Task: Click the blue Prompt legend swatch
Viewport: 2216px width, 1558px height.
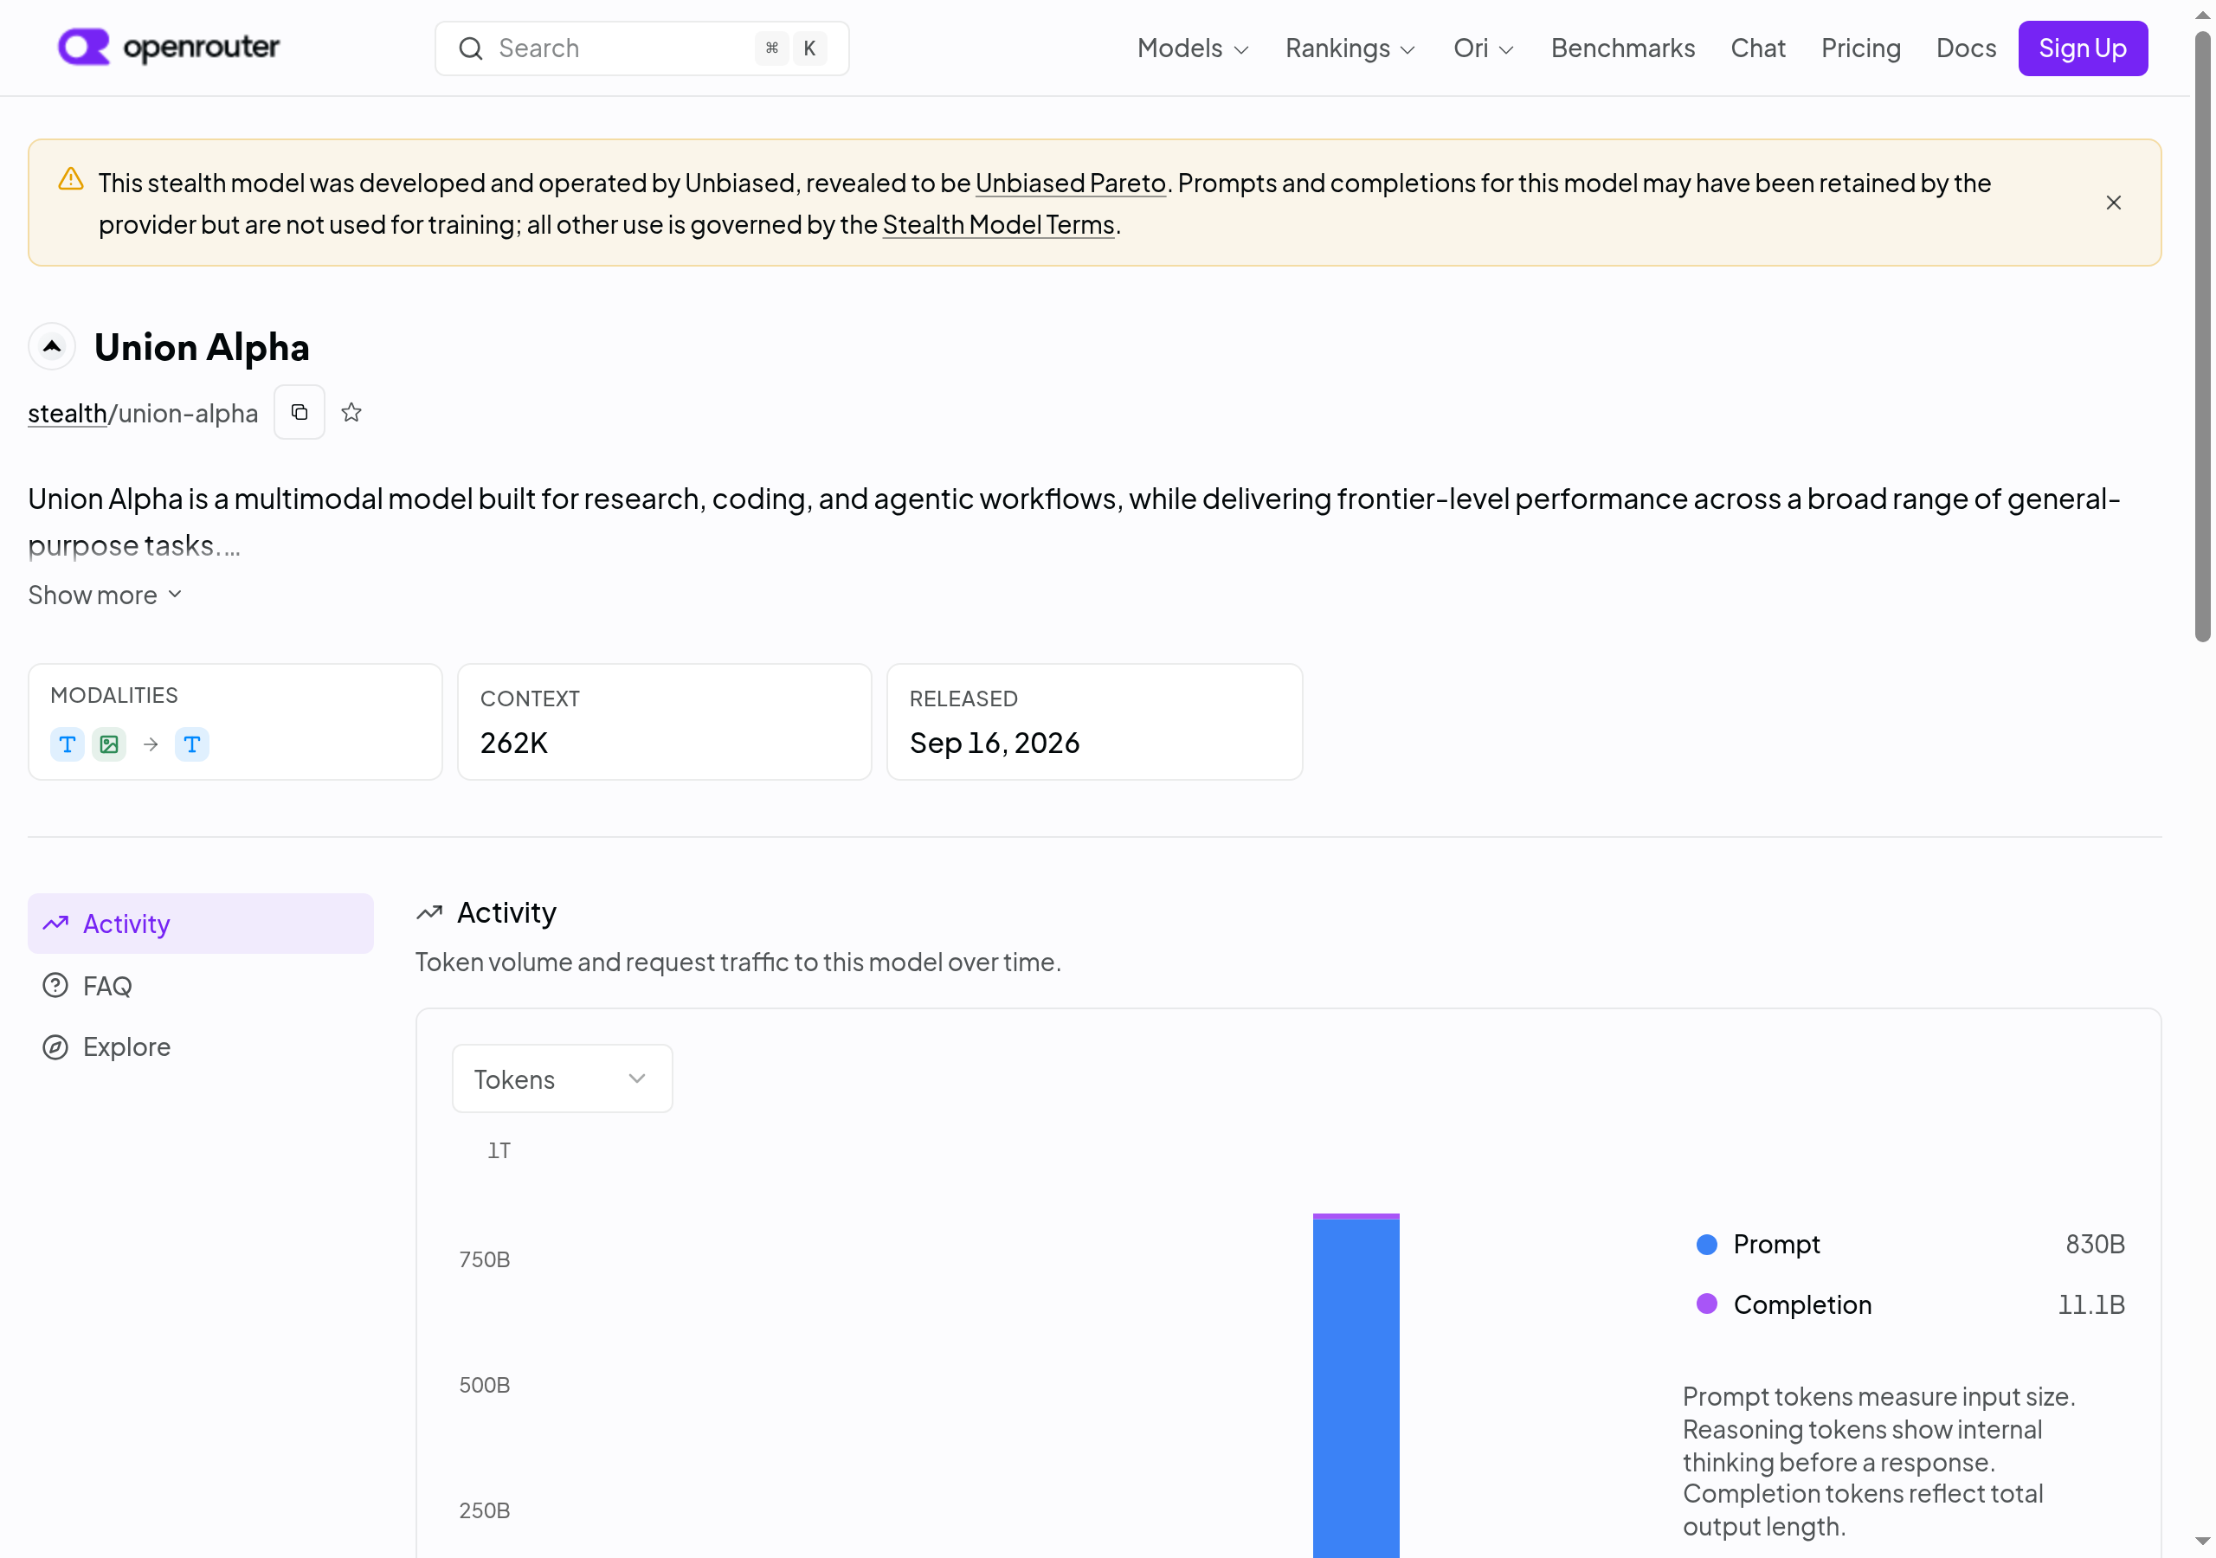Action: [1706, 1245]
